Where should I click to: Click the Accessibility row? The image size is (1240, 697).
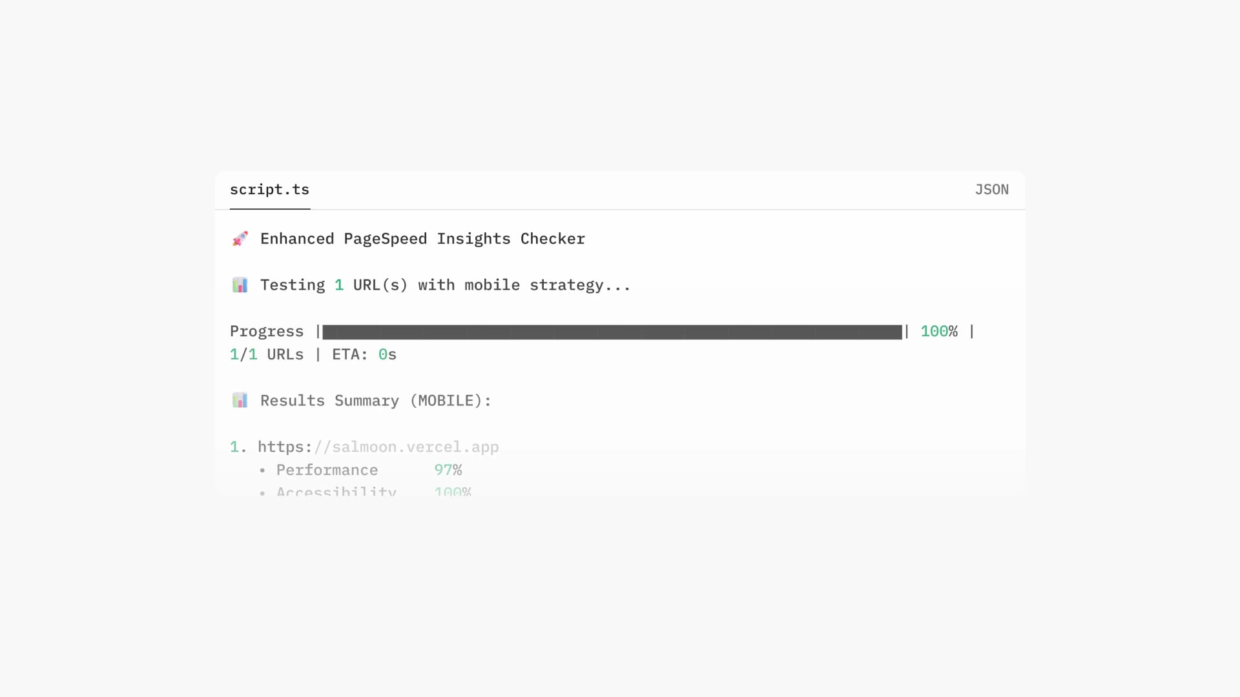pyautogui.click(x=365, y=492)
